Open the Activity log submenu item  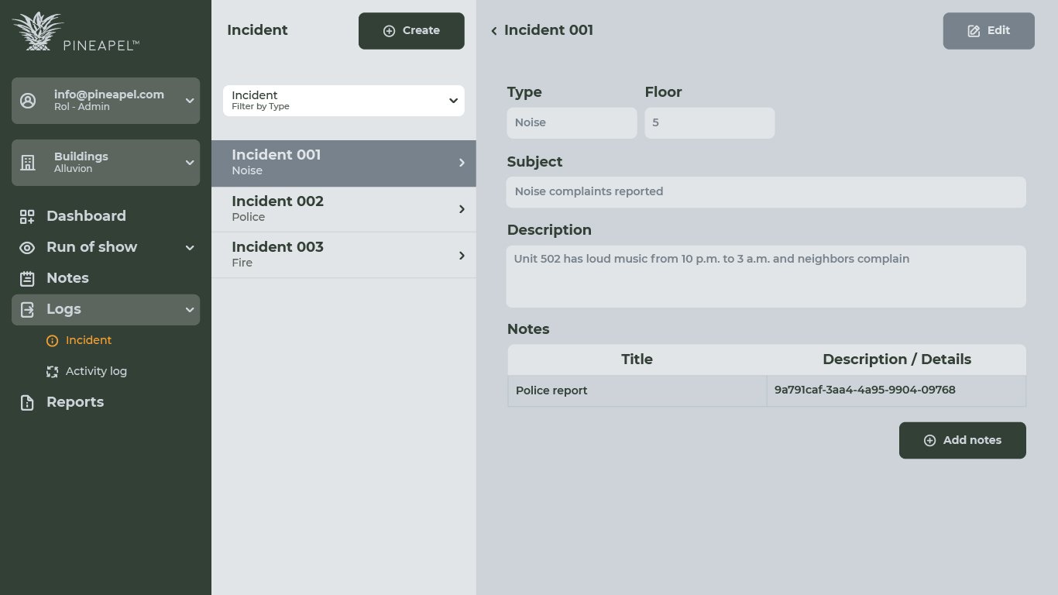96,372
